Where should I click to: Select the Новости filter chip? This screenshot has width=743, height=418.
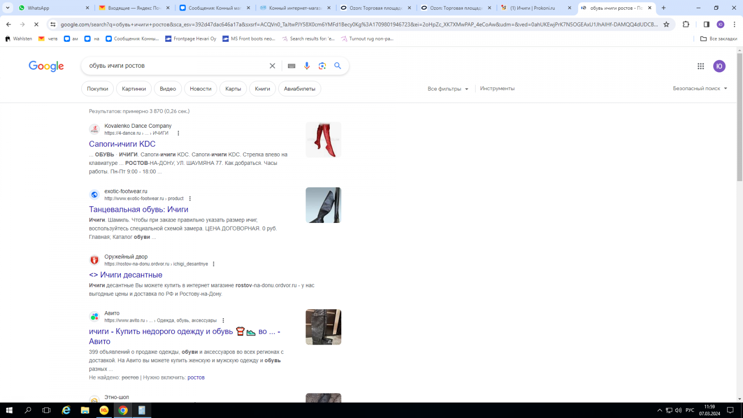coord(201,89)
